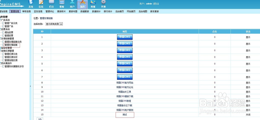Click the page icon beside 管理防采集随机字符
The width and height of the screenshot is (260, 120).
[3, 66]
